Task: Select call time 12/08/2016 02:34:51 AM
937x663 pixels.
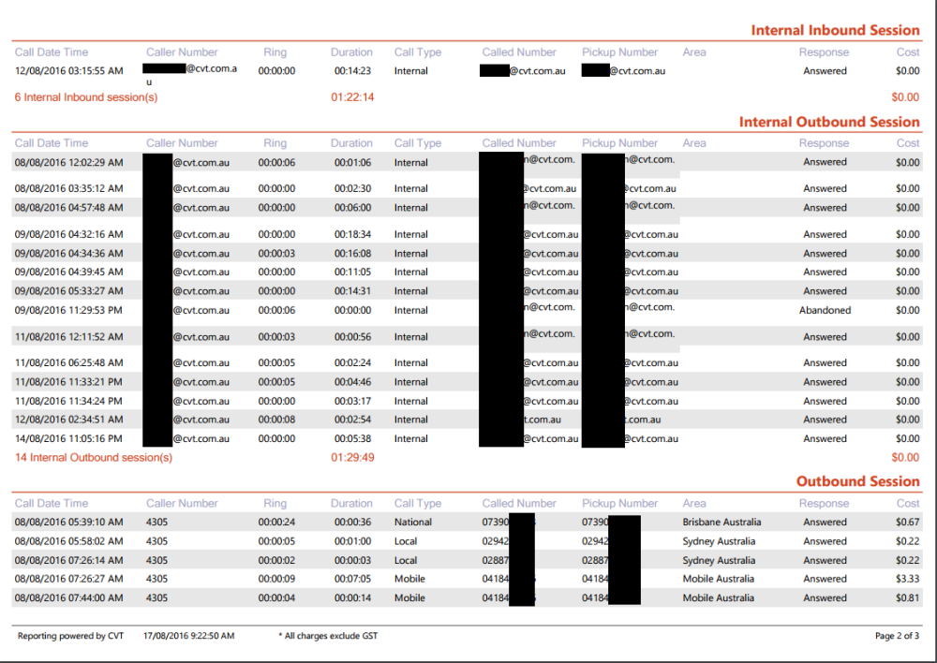Action: 68,420
